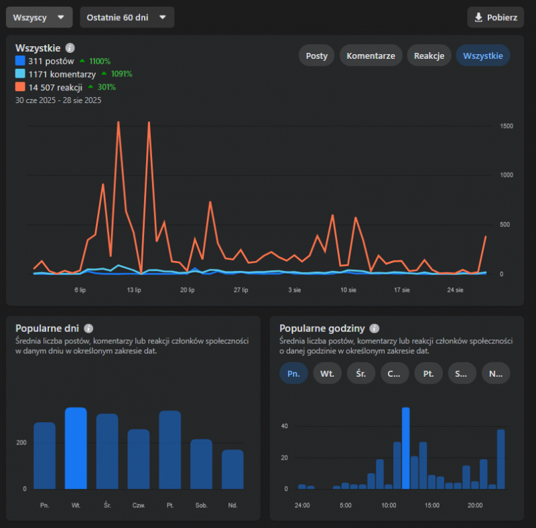Filter chart by Reakcje
Viewport: 536px width, 528px height.
click(x=429, y=56)
